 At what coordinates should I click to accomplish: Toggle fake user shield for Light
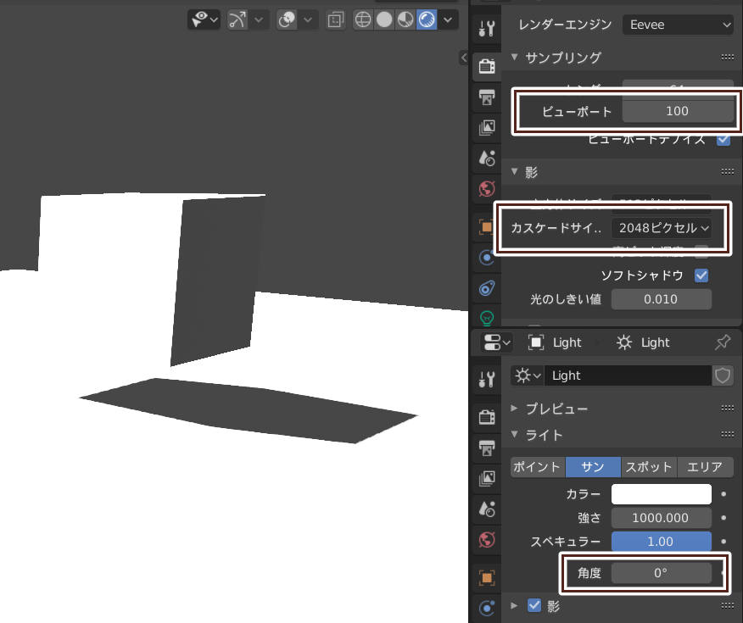[x=723, y=375]
